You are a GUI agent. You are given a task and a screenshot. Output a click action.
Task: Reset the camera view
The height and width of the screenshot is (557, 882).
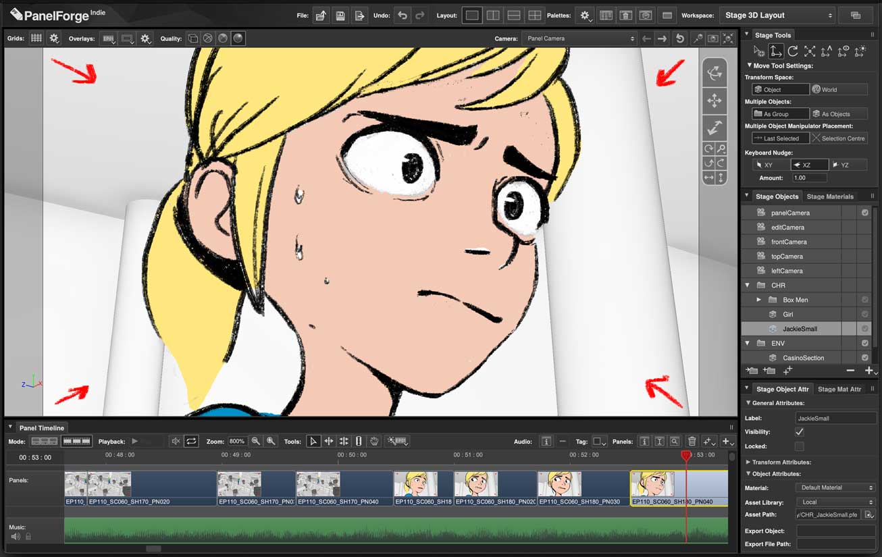click(x=680, y=38)
